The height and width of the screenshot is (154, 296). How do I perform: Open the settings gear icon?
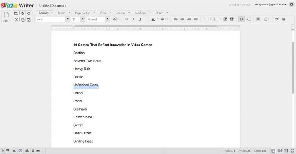coord(291,5)
